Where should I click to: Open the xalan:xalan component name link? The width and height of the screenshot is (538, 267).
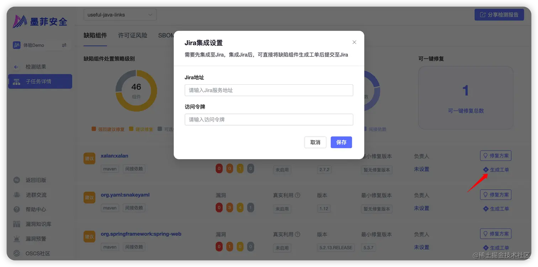click(115, 156)
